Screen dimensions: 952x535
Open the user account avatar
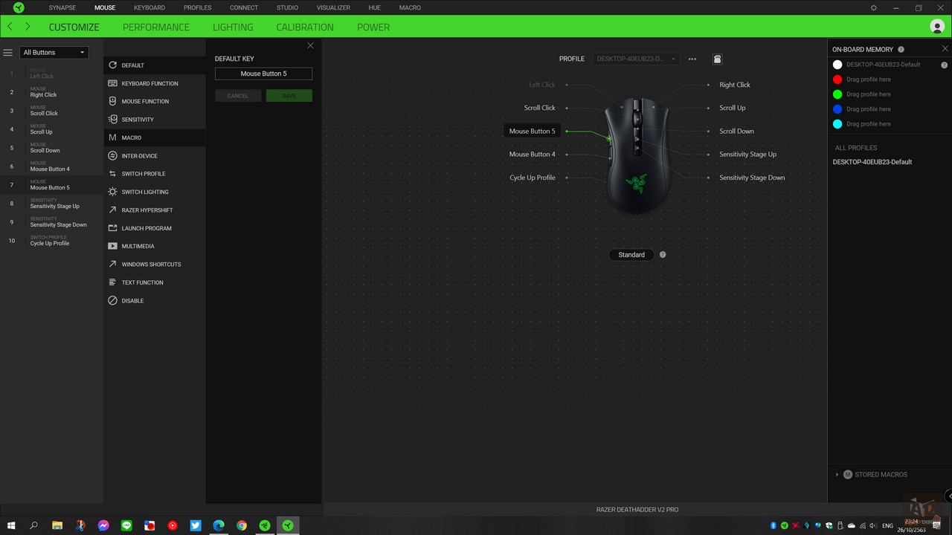[x=937, y=27]
